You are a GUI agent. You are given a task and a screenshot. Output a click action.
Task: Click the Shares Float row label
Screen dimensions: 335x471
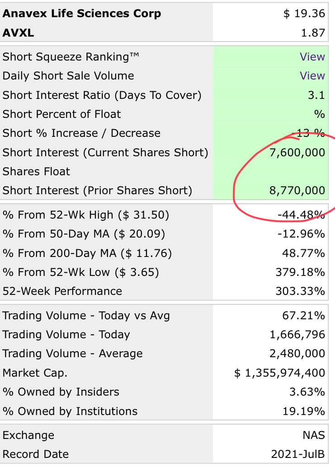tap(36, 172)
